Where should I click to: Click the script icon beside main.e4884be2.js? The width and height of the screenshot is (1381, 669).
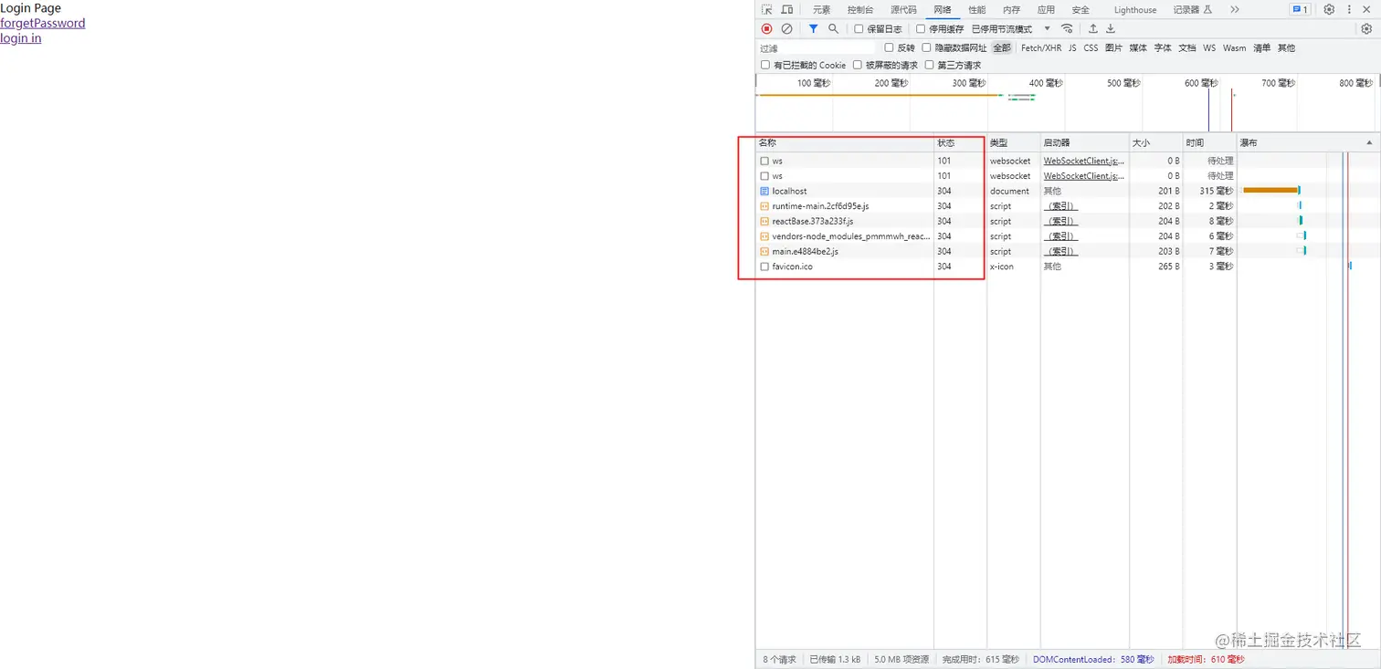pyautogui.click(x=764, y=251)
